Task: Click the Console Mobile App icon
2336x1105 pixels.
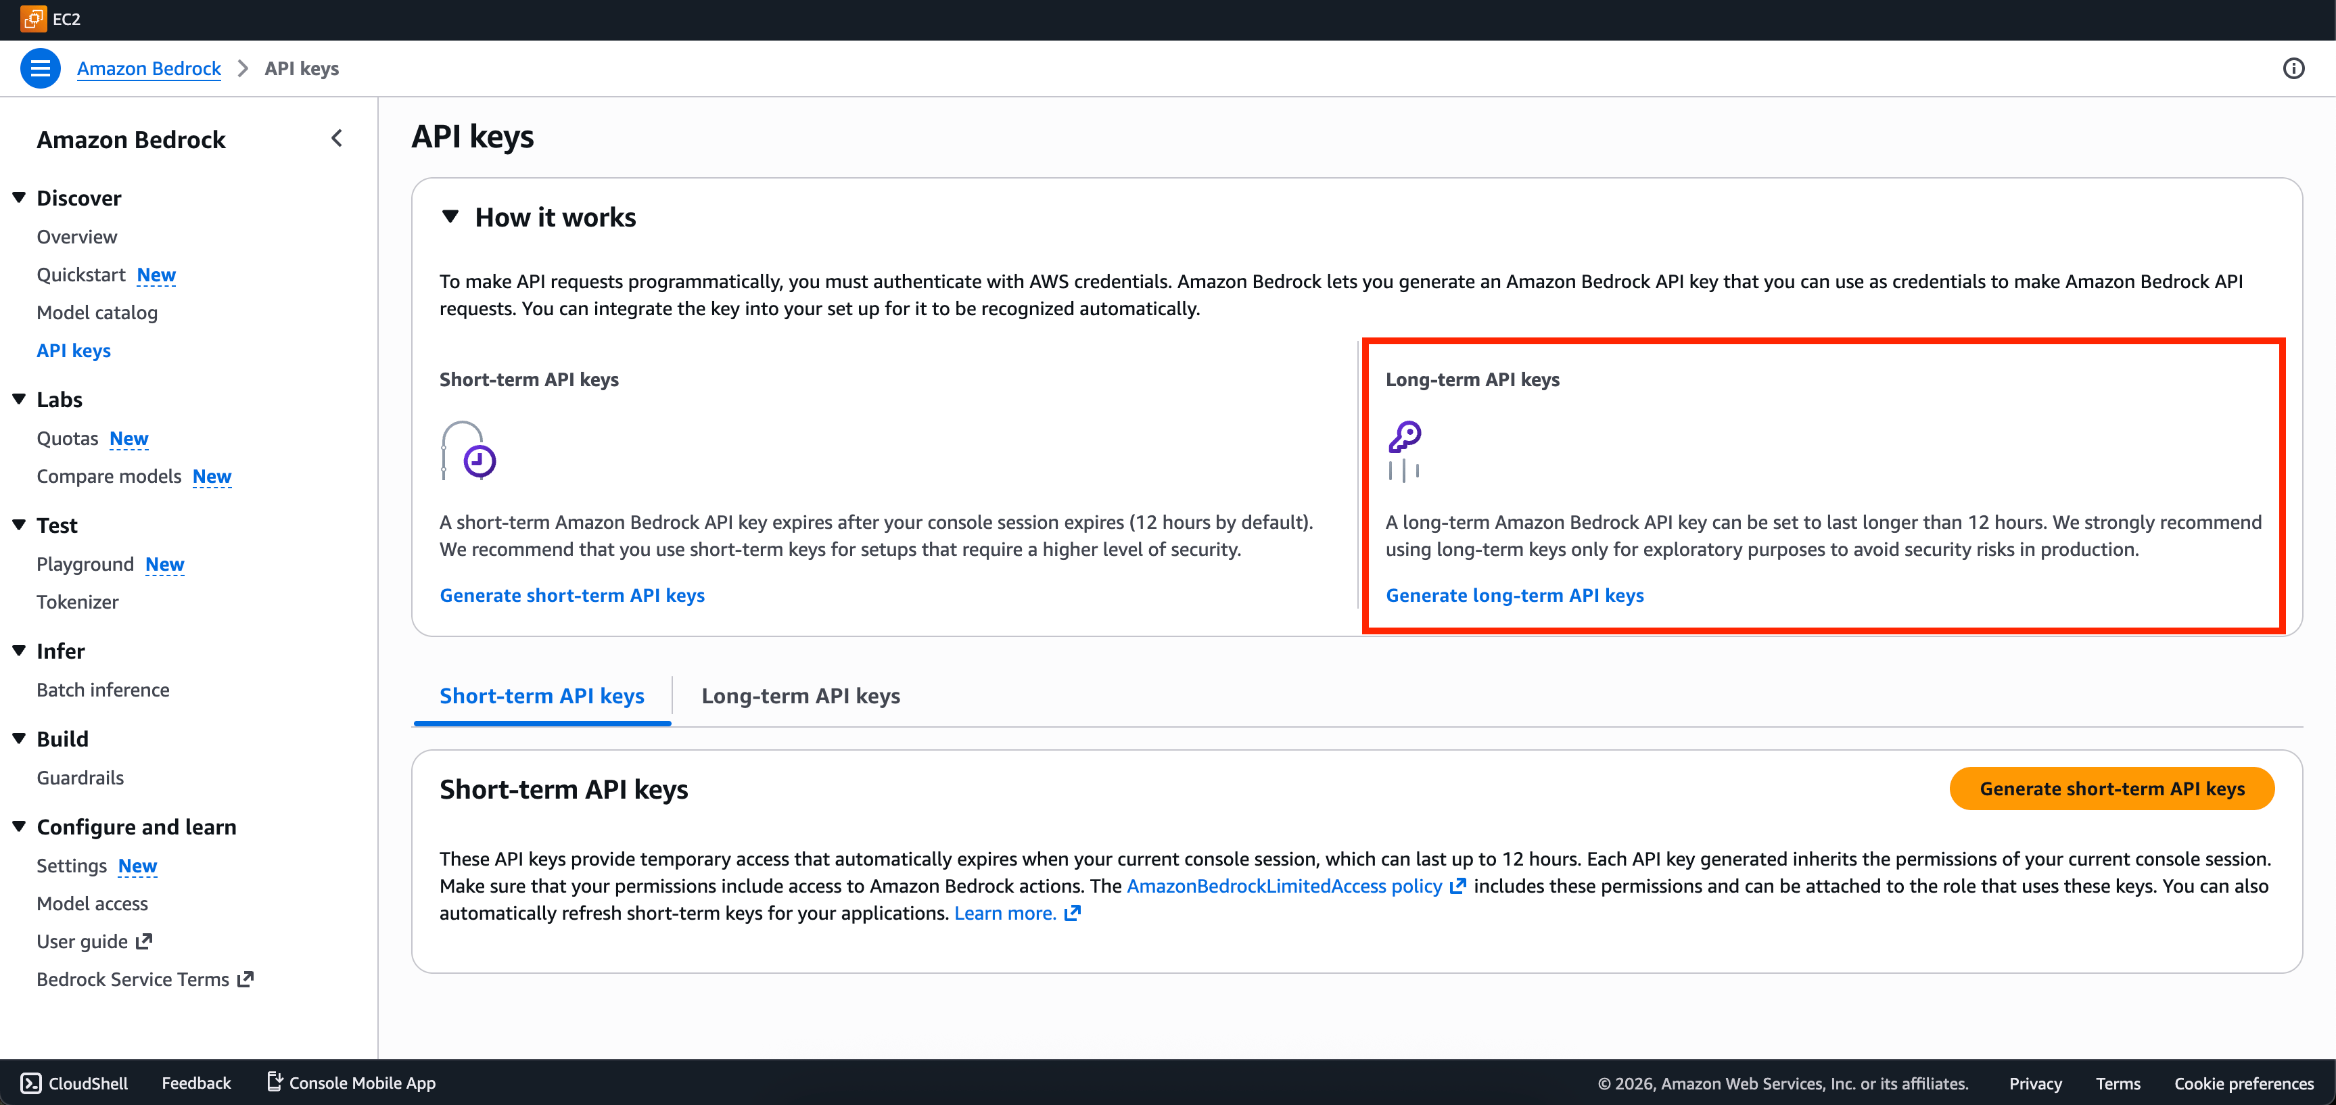Action: click(x=274, y=1081)
